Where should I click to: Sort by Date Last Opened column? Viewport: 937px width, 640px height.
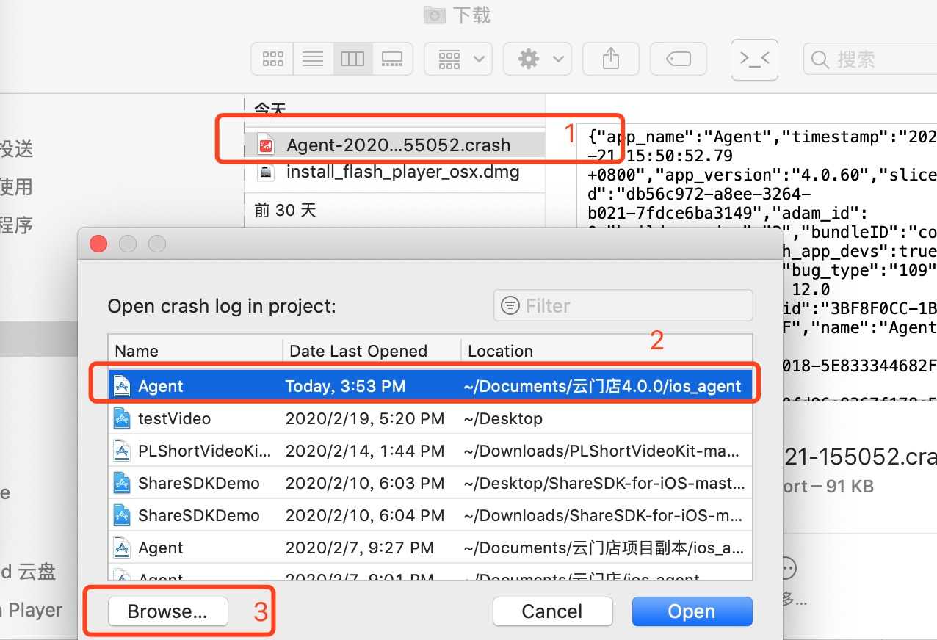[x=372, y=351]
